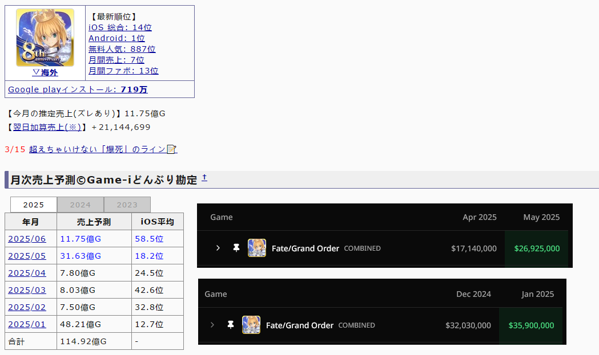Click the Fate/Grand Order game icon in Dec/Jan table

(x=251, y=325)
